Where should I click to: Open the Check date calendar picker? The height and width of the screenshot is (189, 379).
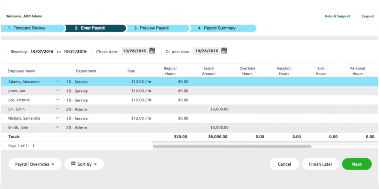coord(152,51)
